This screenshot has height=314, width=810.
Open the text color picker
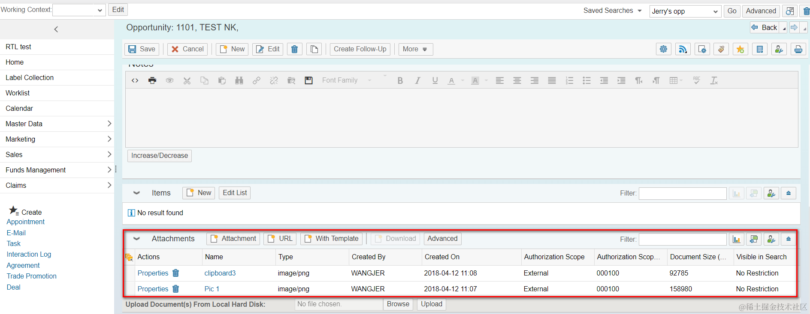[451, 80]
